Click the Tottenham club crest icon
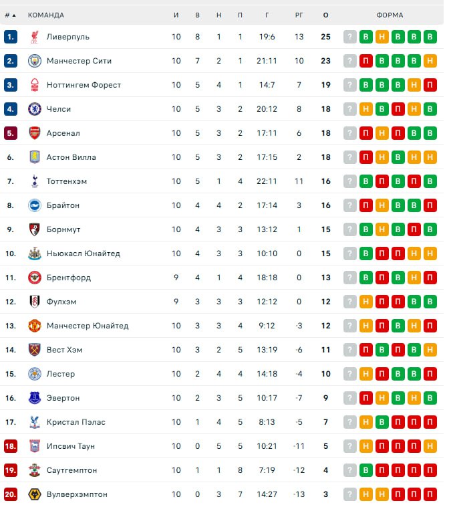The image size is (449, 505). 34,181
